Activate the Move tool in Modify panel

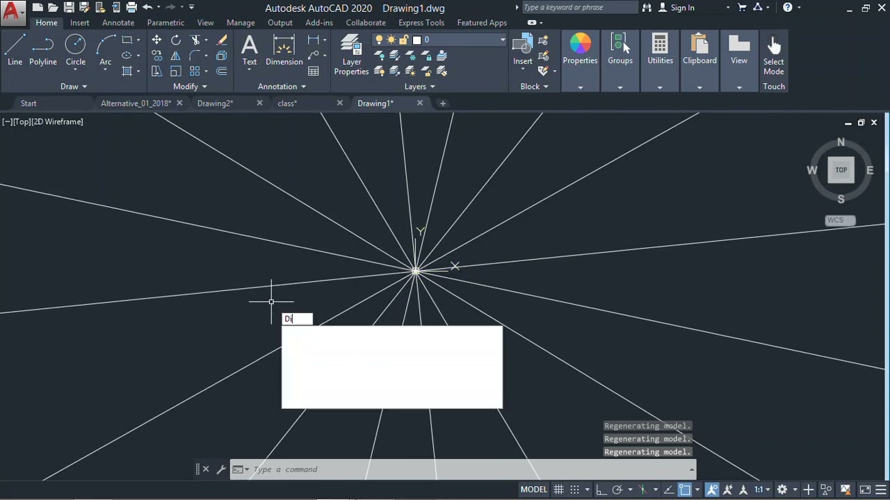[x=156, y=40]
